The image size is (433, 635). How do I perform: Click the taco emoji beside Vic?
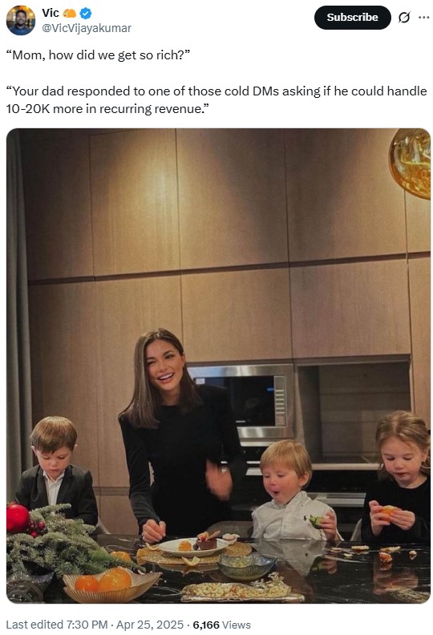(x=70, y=14)
